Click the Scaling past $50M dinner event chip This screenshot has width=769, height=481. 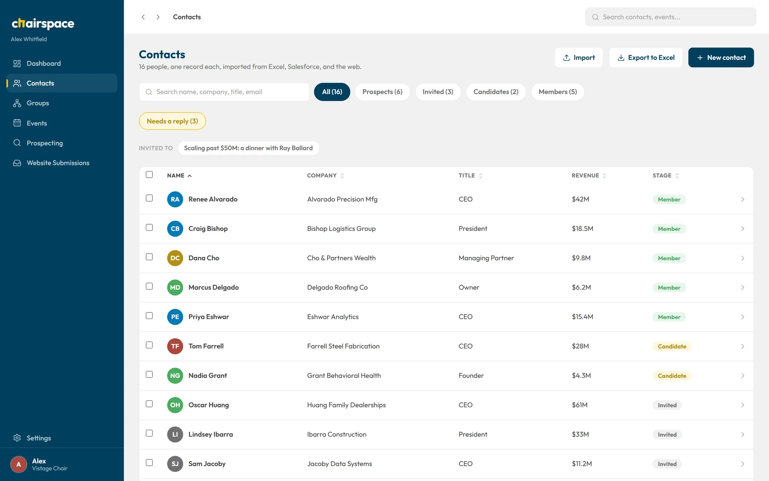248,148
